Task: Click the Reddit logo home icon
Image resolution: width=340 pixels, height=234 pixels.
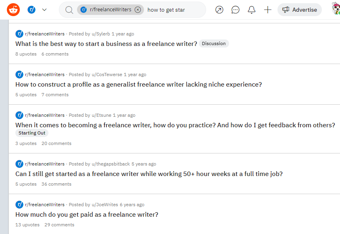Action: [x=13, y=10]
